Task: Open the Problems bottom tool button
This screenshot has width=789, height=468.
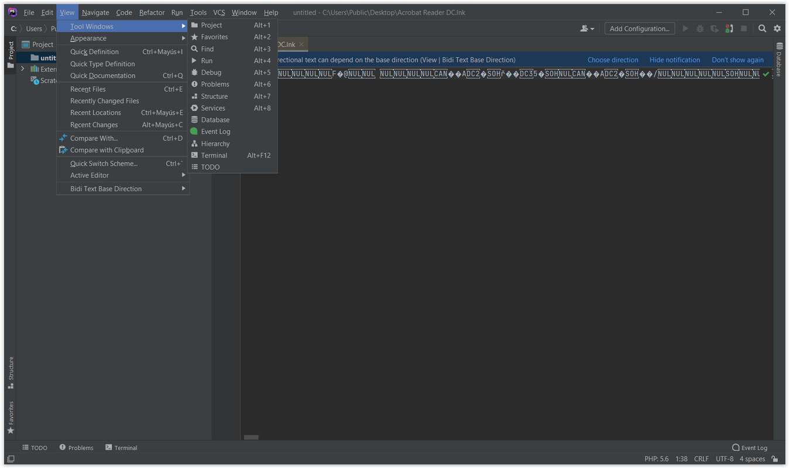Action: tap(76, 448)
